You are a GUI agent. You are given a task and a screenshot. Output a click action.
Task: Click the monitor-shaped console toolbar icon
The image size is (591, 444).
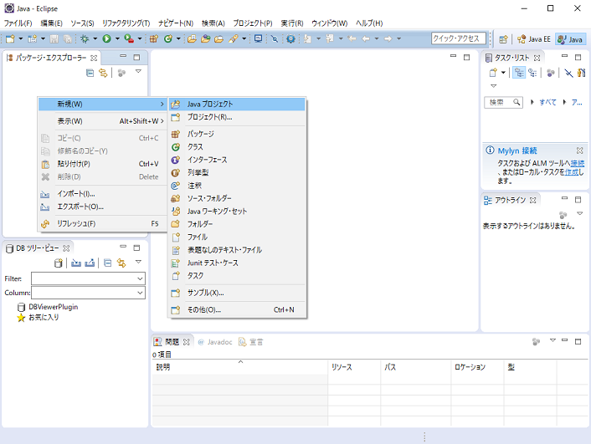(x=258, y=38)
